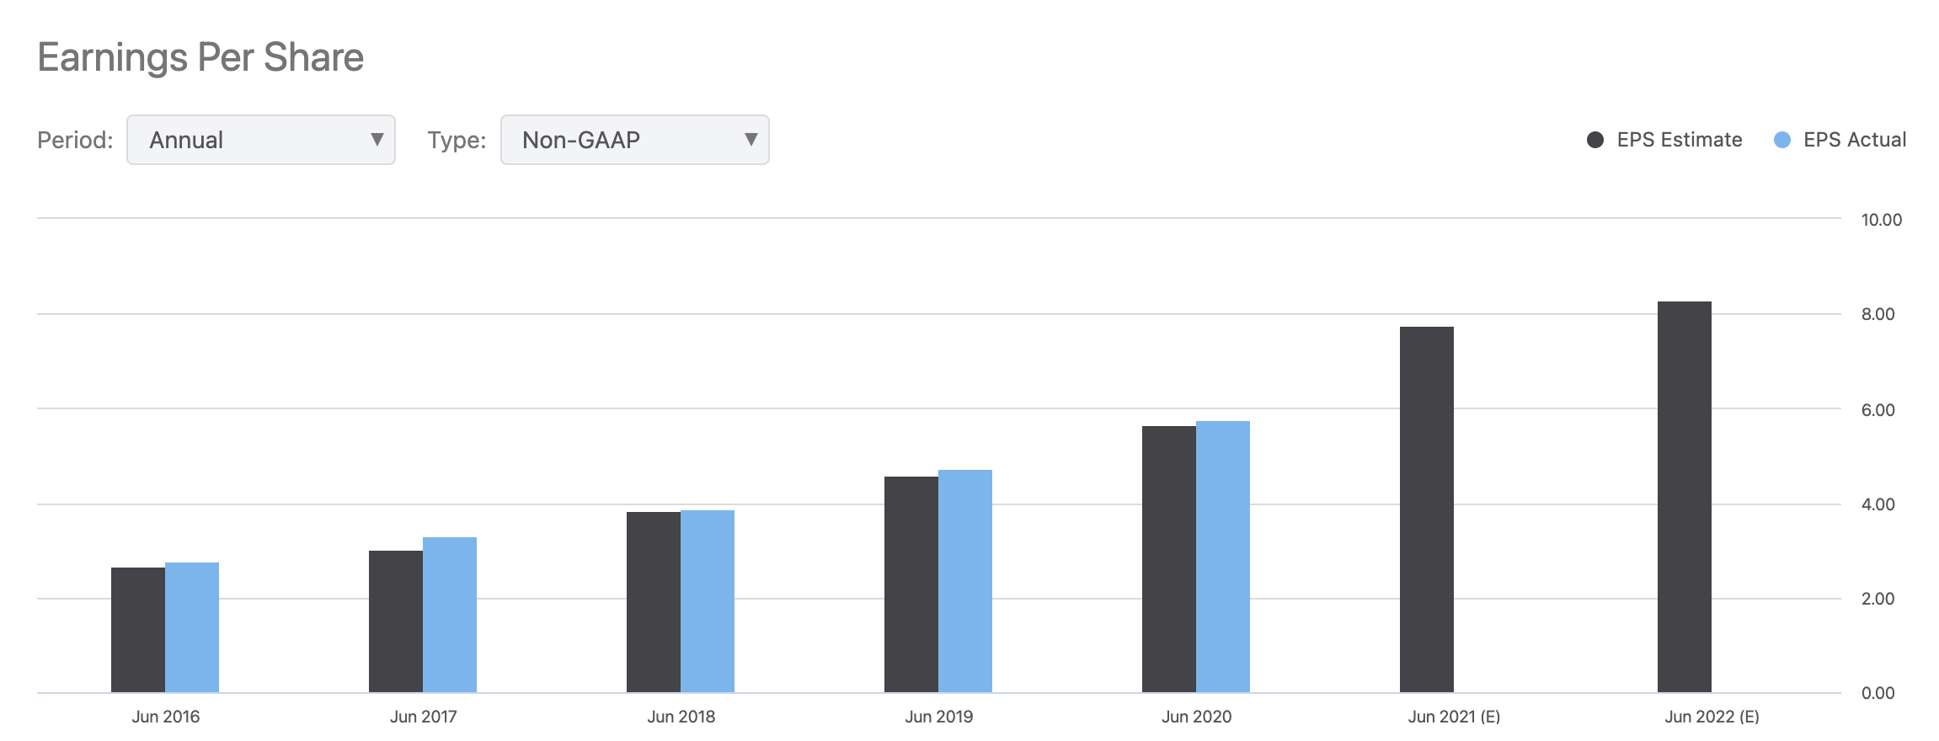Click the Jun 2018 axis label
Screen dimensions: 1939x741
pyautogui.click(x=681, y=717)
